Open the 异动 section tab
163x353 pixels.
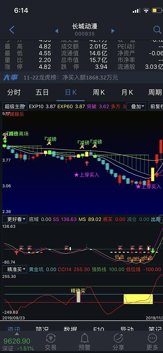pos(127,329)
